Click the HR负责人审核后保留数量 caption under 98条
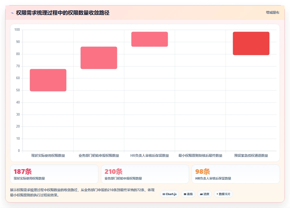Viewport: 290px width, 208px height. pyautogui.click(x=213, y=179)
